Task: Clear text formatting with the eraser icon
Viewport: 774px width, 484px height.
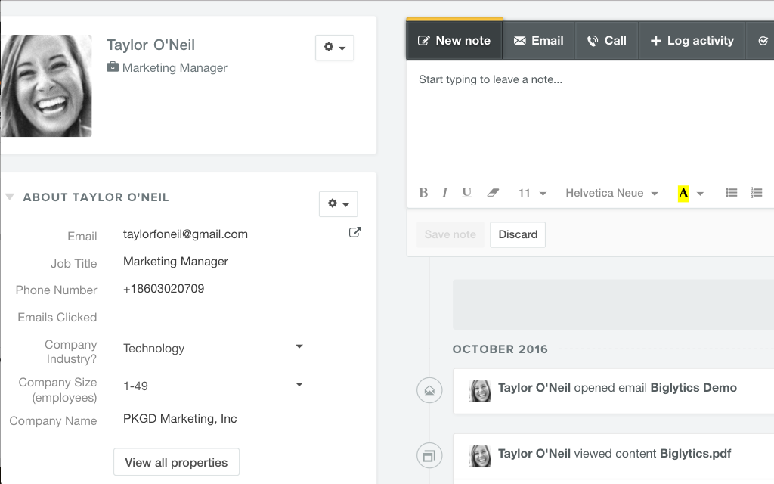Action: coord(493,192)
